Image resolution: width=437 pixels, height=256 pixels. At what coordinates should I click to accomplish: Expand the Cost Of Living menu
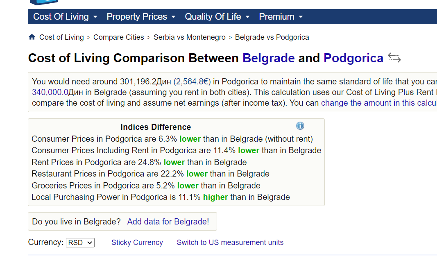click(65, 17)
